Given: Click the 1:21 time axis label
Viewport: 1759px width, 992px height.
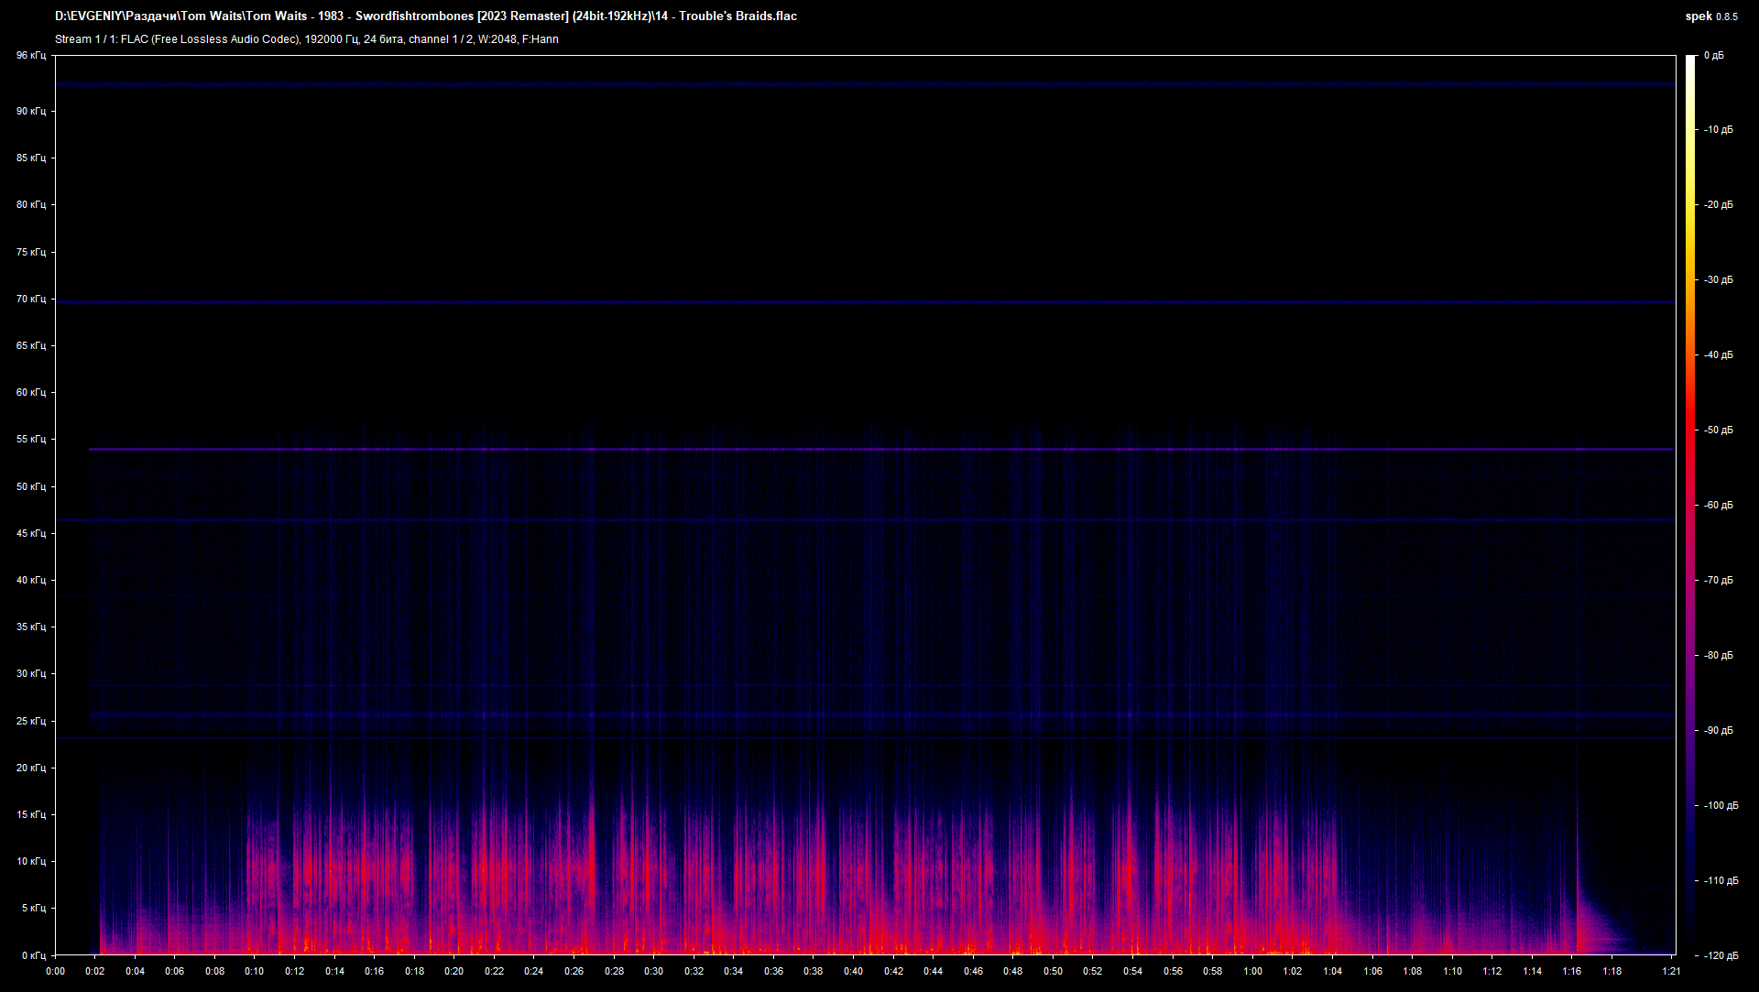Looking at the screenshot, I should 1671,972.
